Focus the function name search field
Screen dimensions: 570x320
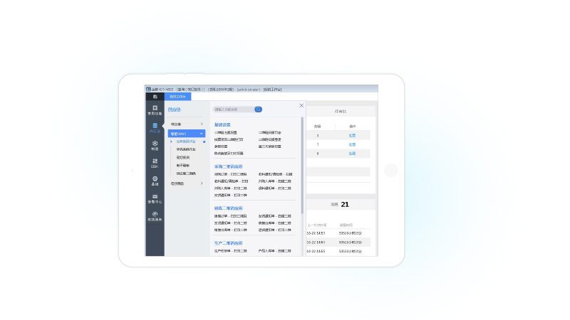(x=234, y=110)
